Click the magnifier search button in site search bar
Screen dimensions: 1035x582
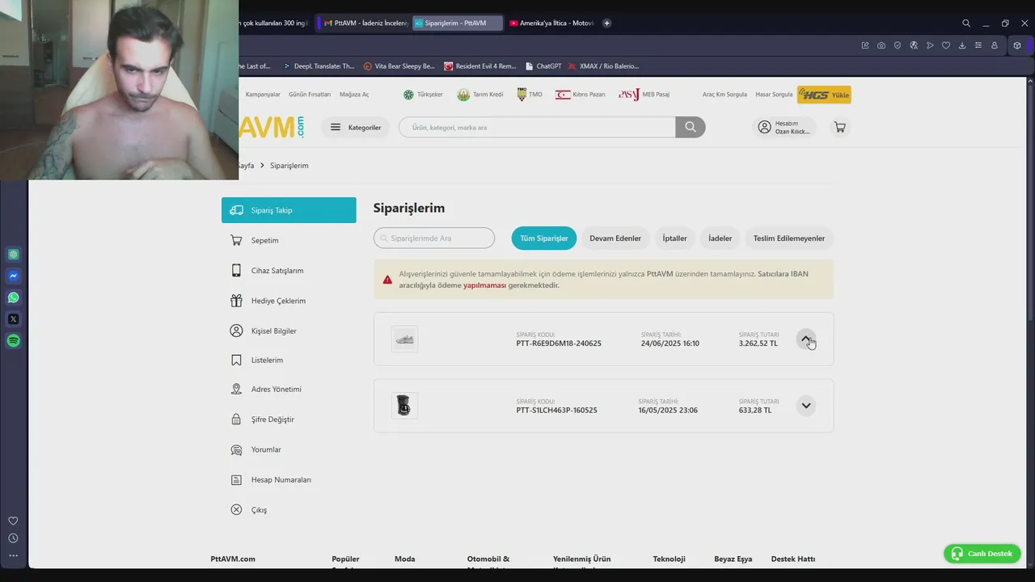691,127
